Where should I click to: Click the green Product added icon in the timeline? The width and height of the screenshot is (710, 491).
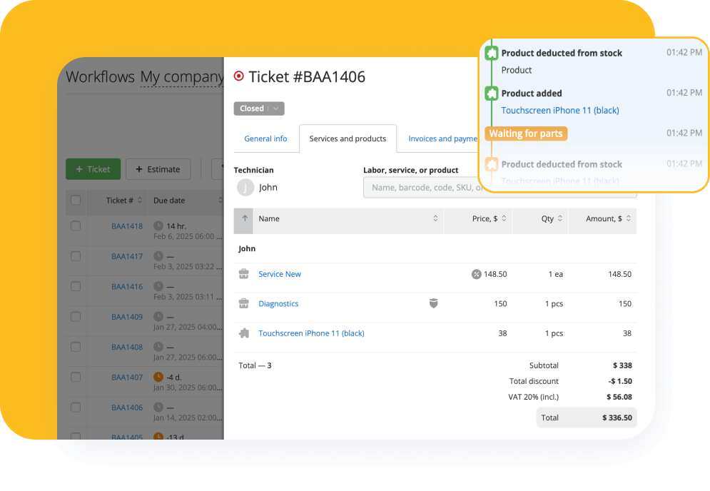[x=492, y=93]
